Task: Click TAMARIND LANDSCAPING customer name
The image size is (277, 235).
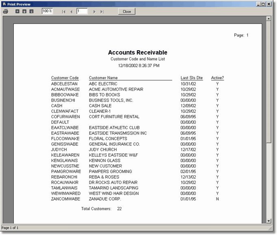Action: coord(114,188)
